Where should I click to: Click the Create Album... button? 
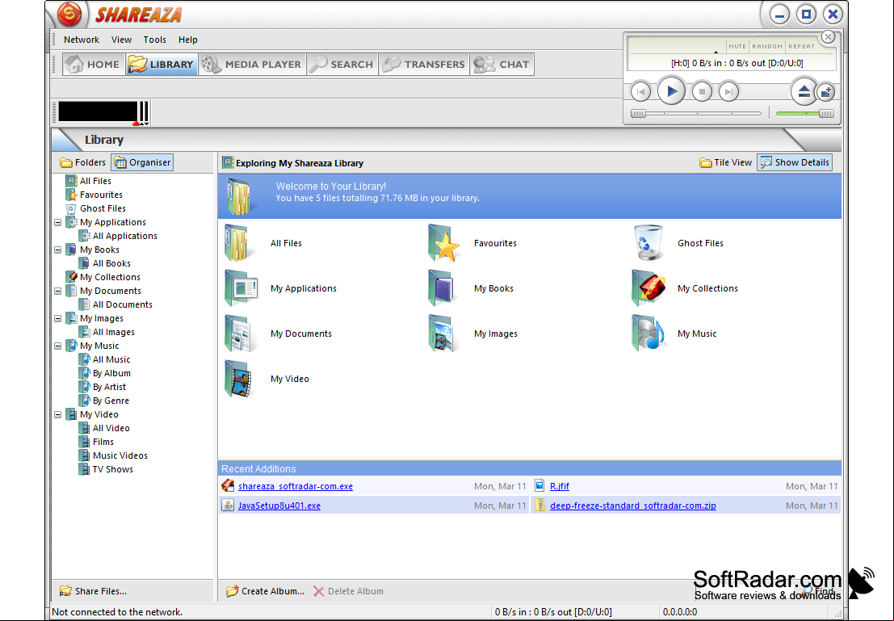(x=265, y=591)
